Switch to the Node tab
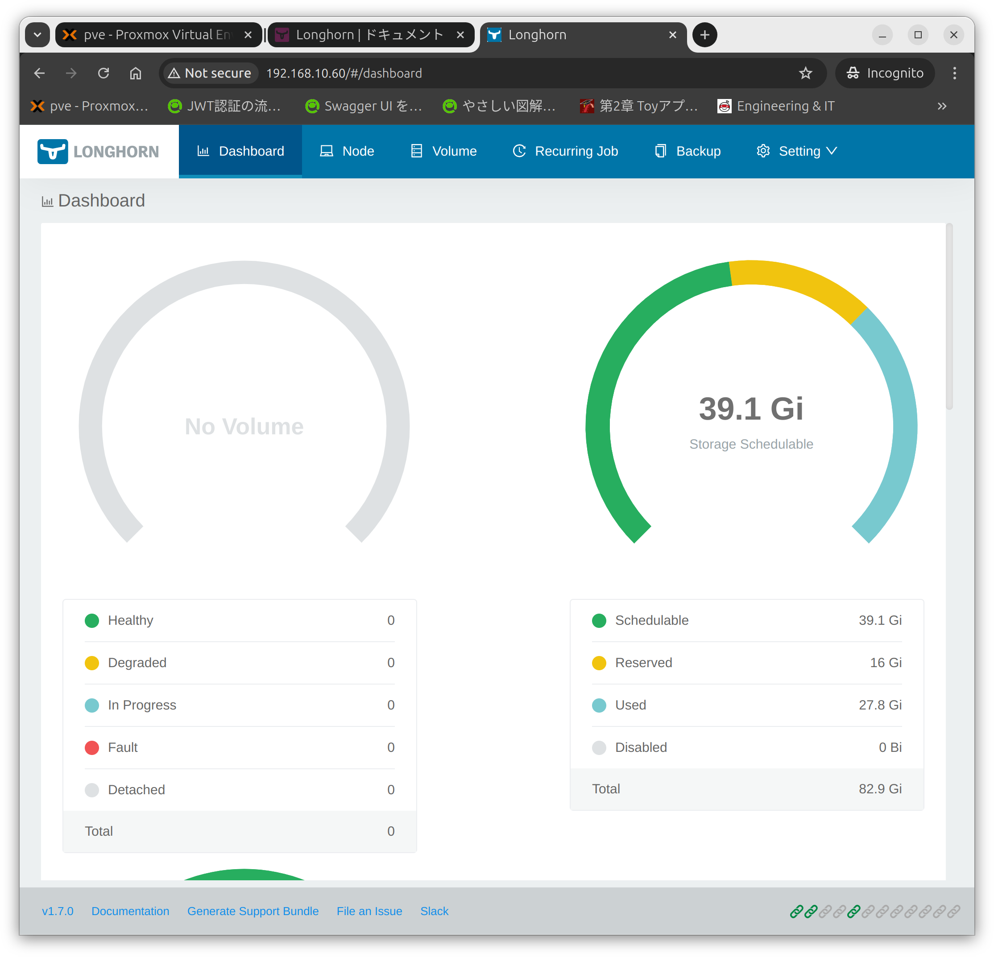The height and width of the screenshot is (957, 994). coord(347,151)
